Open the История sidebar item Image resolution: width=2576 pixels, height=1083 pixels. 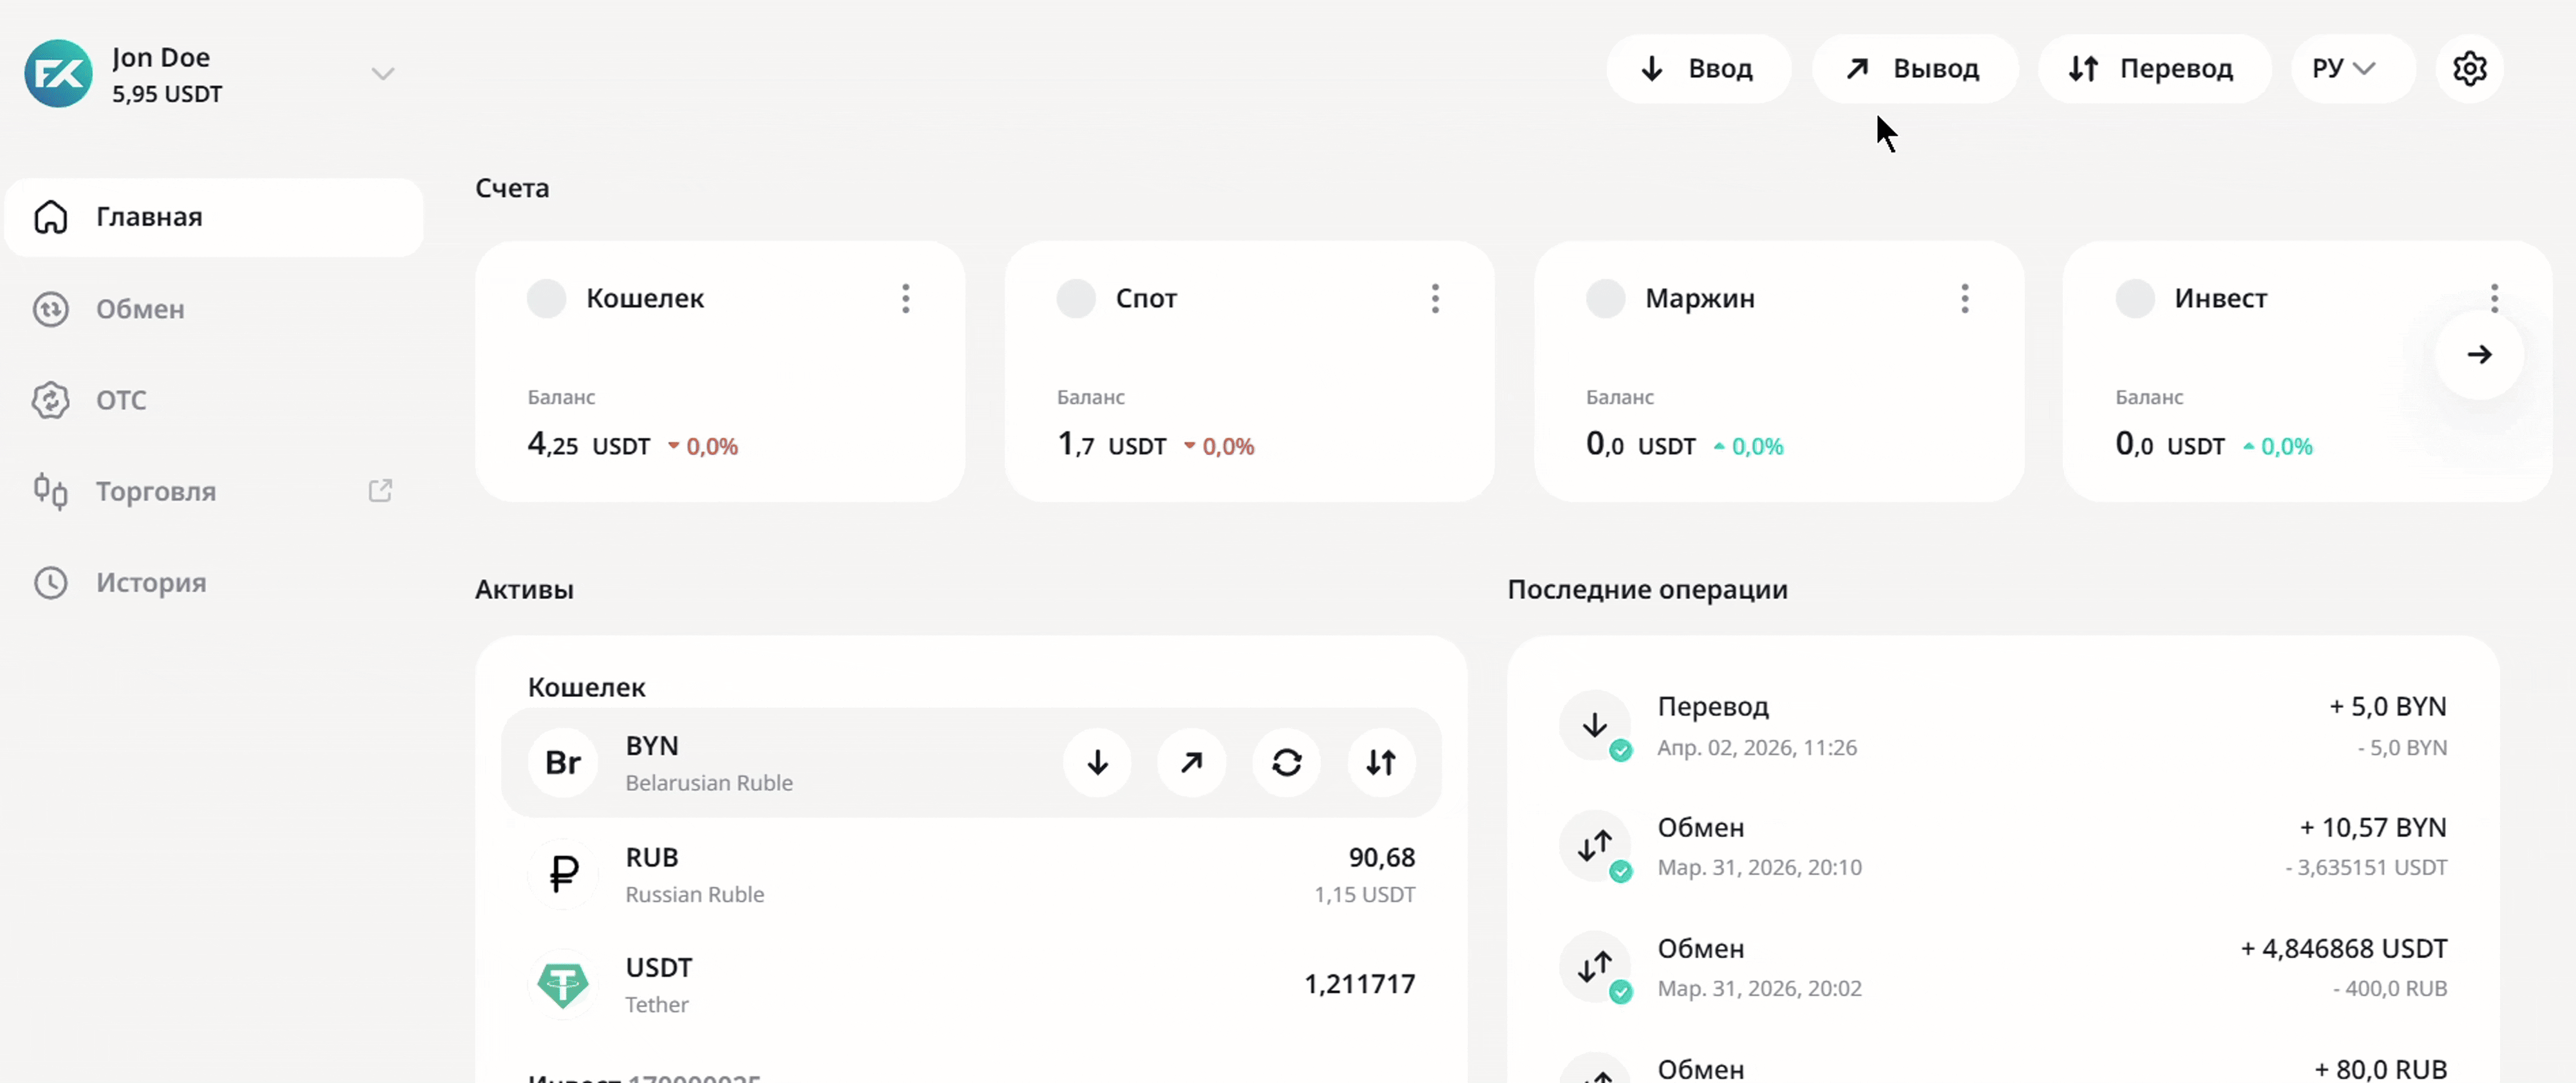150,582
